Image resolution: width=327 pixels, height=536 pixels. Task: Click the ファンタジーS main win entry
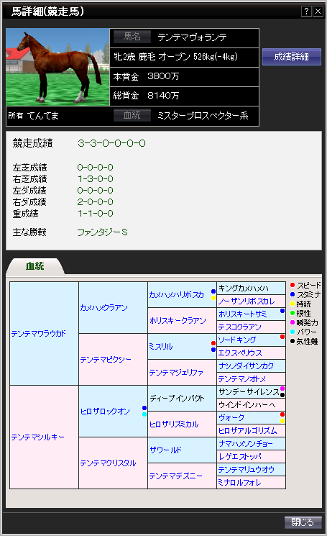102,232
